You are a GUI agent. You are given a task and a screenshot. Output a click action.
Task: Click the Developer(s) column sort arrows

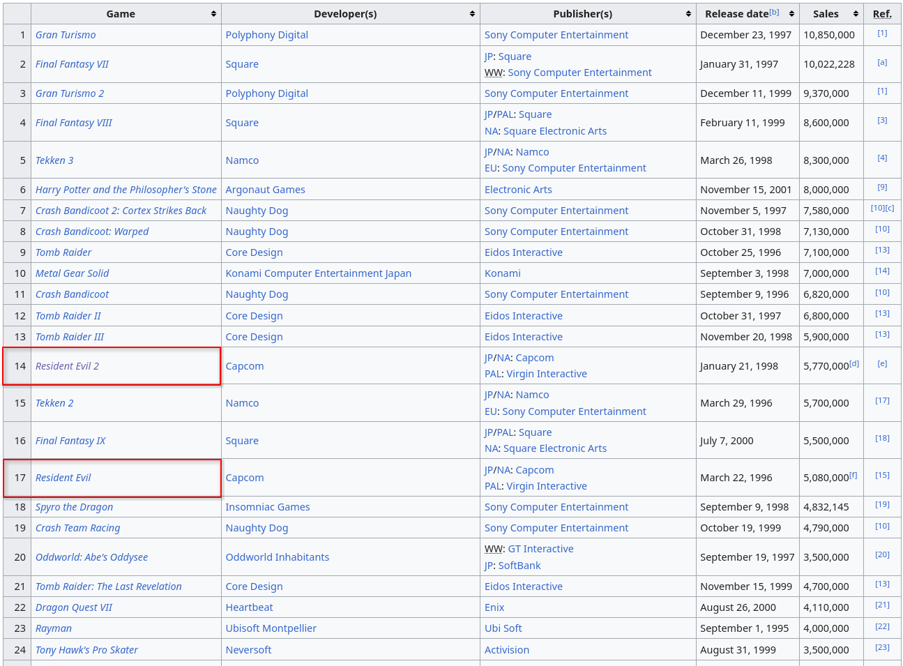(472, 14)
